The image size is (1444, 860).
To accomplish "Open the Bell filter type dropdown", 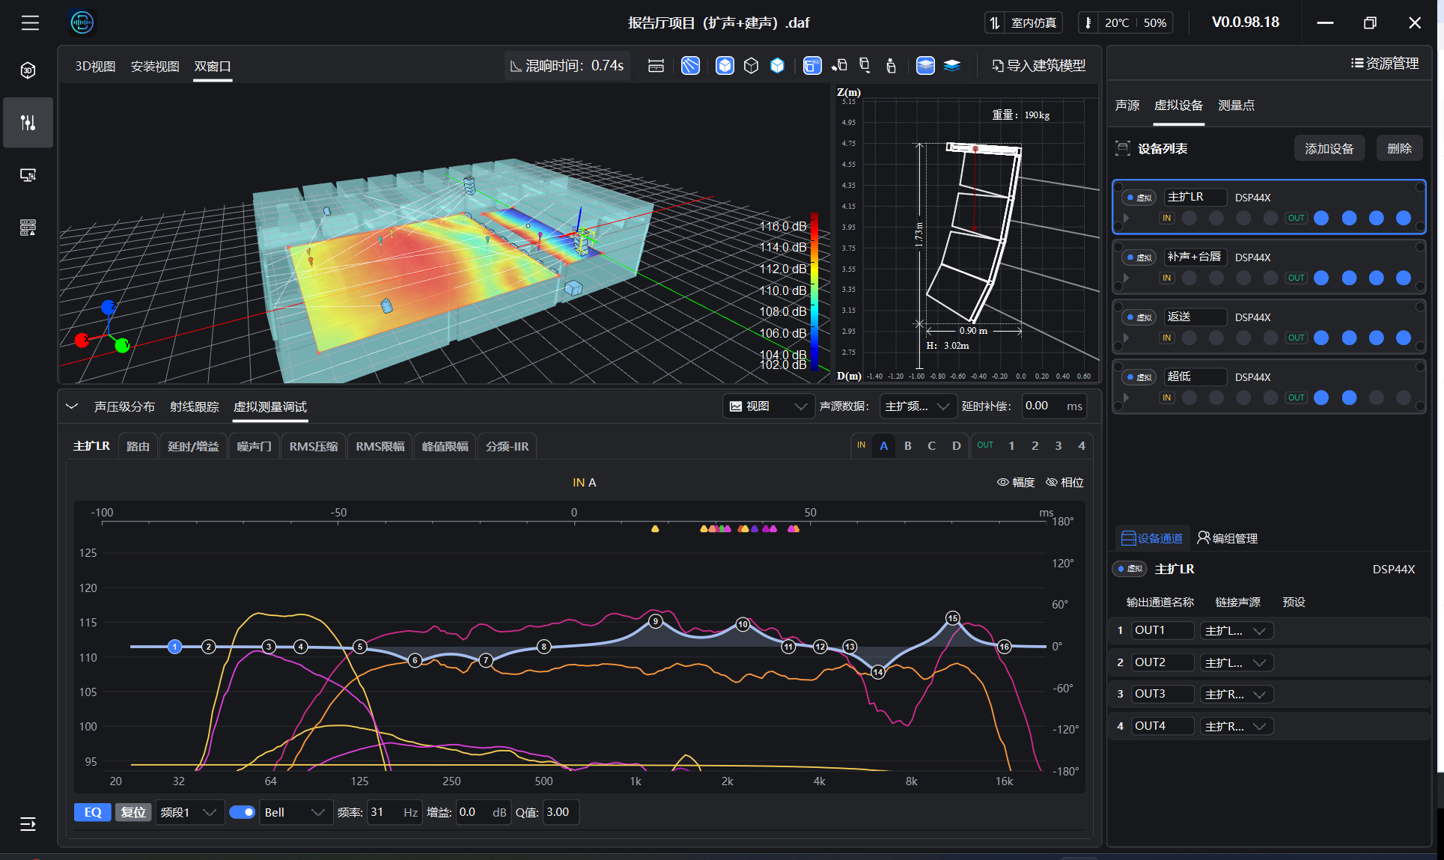I will pos(295,812).
